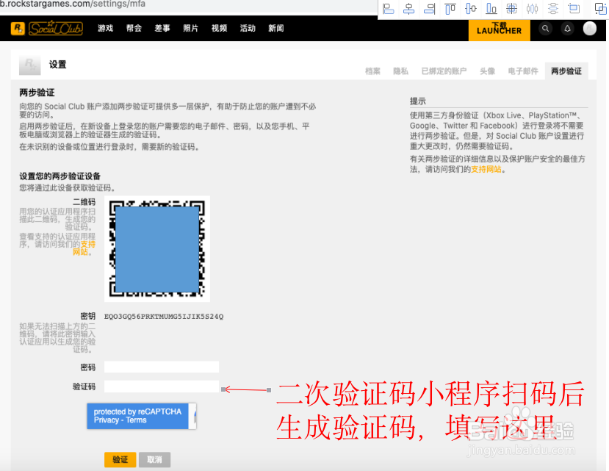Viewport: 609px width, 471px height.
Task: Click the reCAPTCHA Privacy link
Action: [x=106, y=420]
